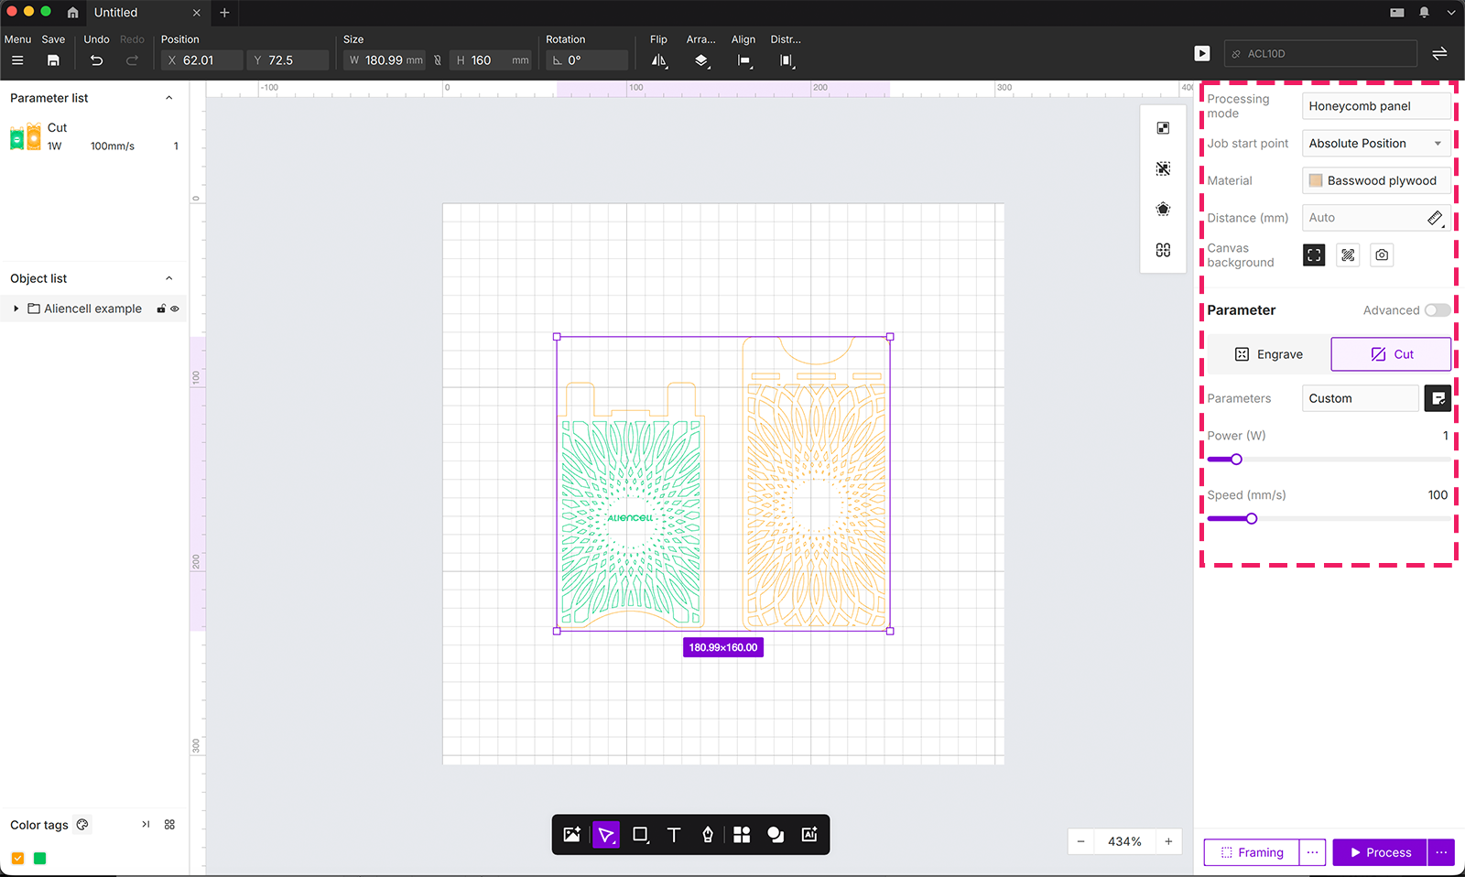Select the Insert image tool
This screenshot has width=1465, height=877.
click(572, 835)
